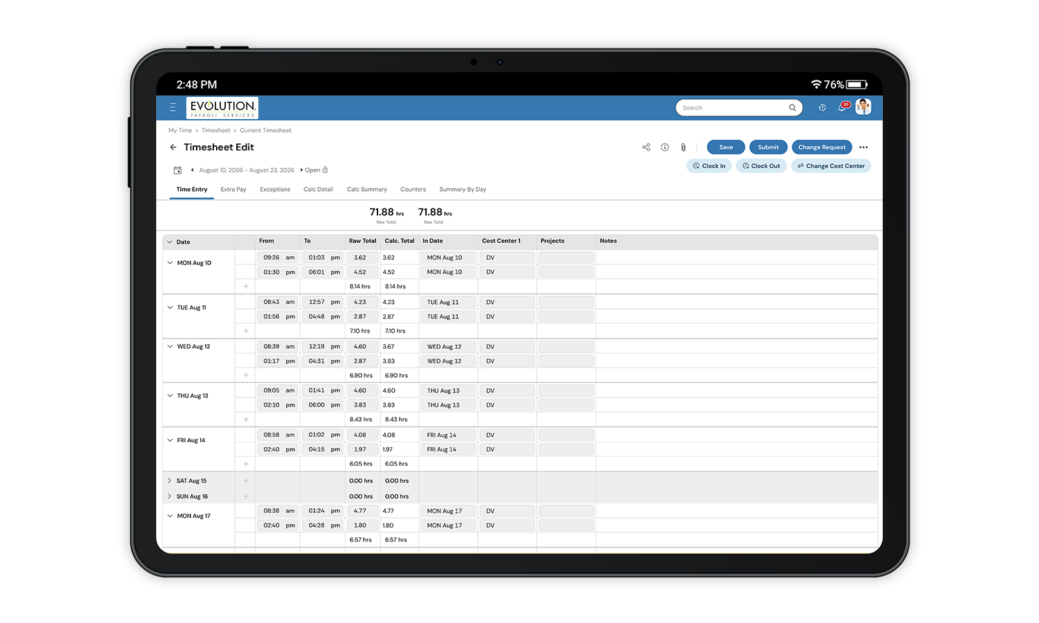Open the Change Cost Center action

click(831, 165)
